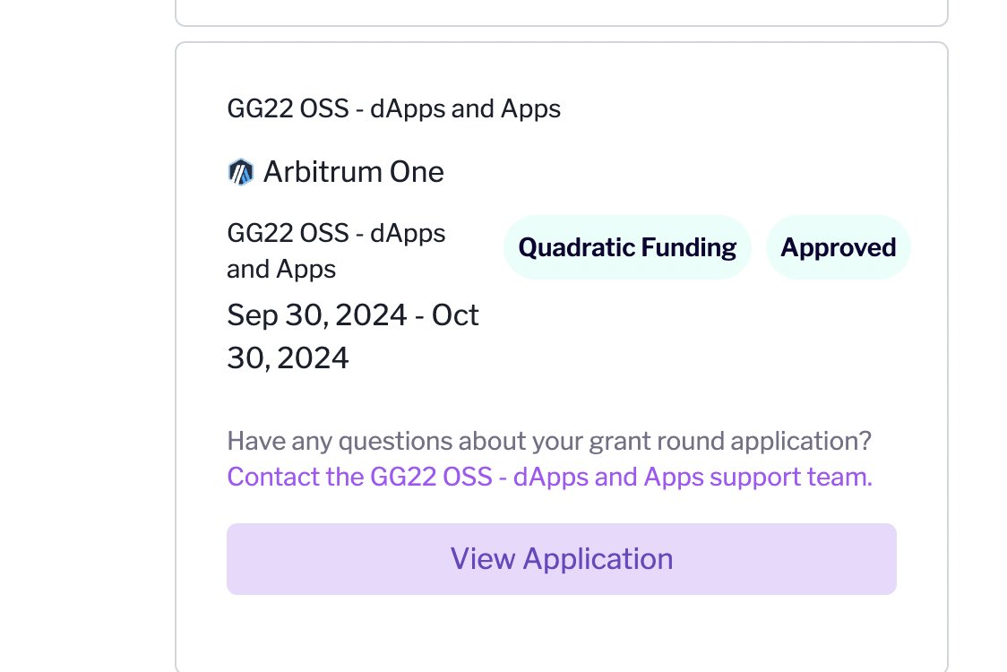
Task: Click the empty card area below View Application
Action: [562, 633]
